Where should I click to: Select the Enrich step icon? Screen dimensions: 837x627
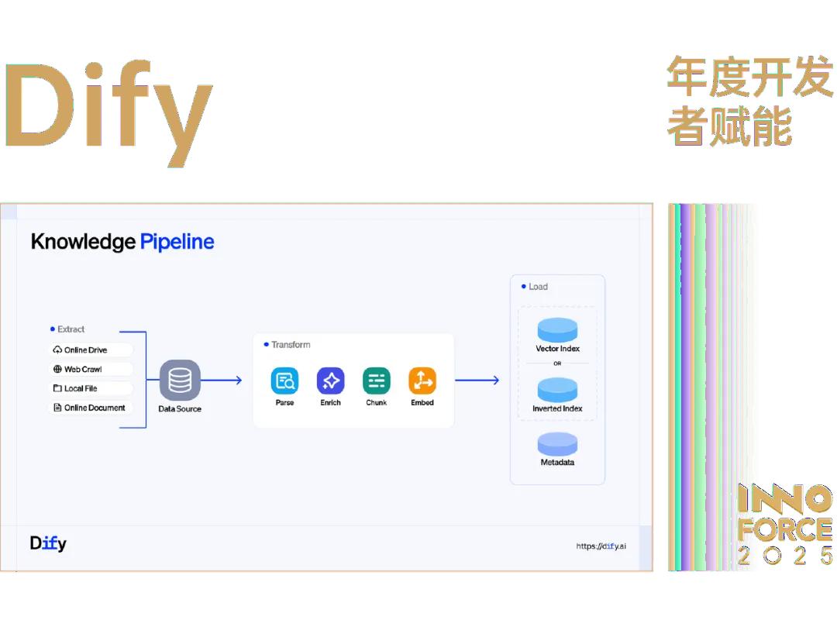(330, 381)
